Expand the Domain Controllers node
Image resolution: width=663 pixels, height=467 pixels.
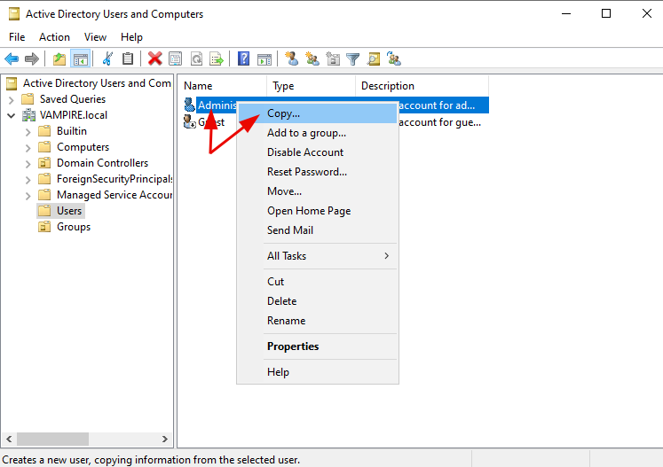(x=28, y=164)
